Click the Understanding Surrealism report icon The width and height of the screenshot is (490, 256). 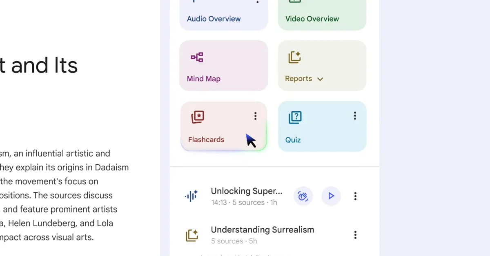[191, 235]
